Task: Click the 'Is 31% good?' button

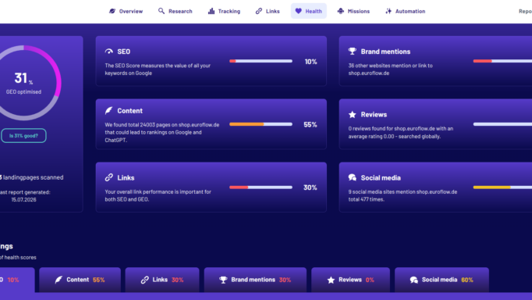Action: [x=23, y=136]
